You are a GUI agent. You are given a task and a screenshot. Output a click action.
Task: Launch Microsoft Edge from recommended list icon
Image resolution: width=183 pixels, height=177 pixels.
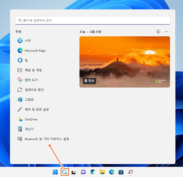20,50
